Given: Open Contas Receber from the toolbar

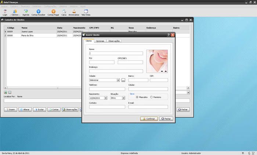Looking at the screenshot, I should point(38,12).
